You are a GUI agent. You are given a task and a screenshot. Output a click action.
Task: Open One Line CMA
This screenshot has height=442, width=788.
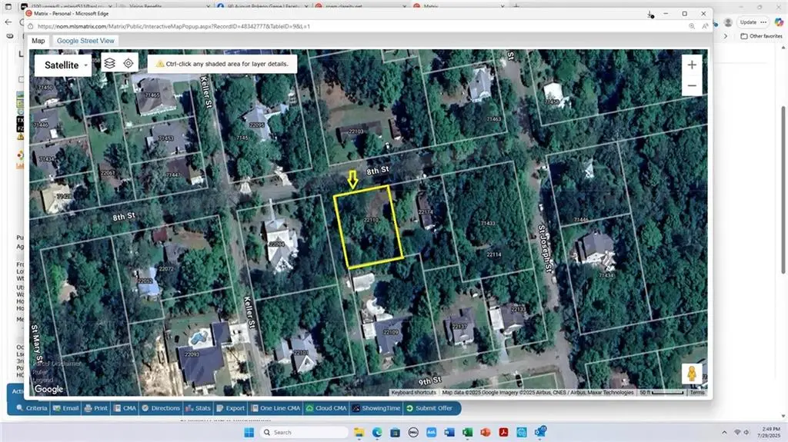click(x=275, y=408)
